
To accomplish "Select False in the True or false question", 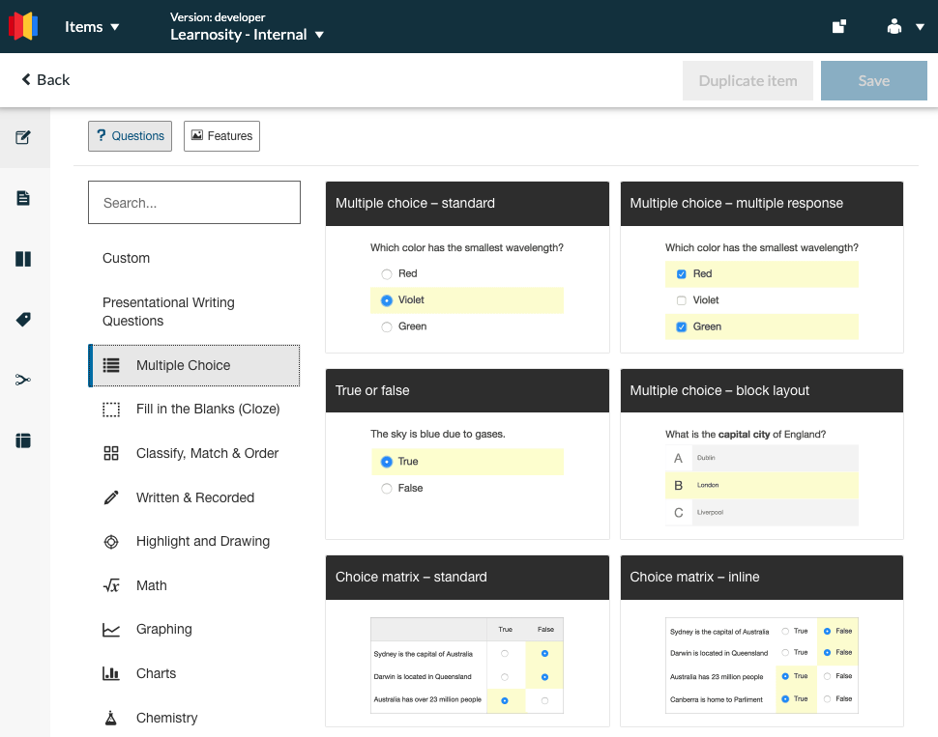I will (x=387, y=488).
